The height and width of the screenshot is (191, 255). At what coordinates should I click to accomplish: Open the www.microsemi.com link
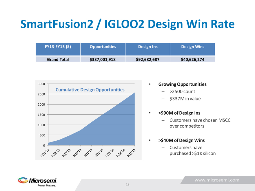pyautogui.click(x=217, y=180)
